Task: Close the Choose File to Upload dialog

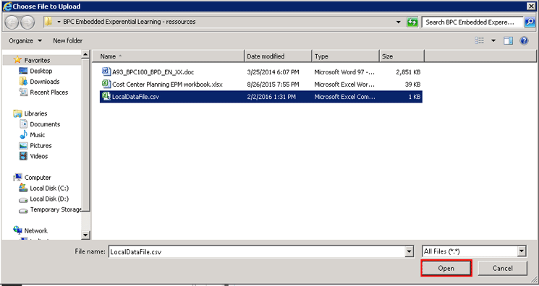Action: (x=531, y=6)
